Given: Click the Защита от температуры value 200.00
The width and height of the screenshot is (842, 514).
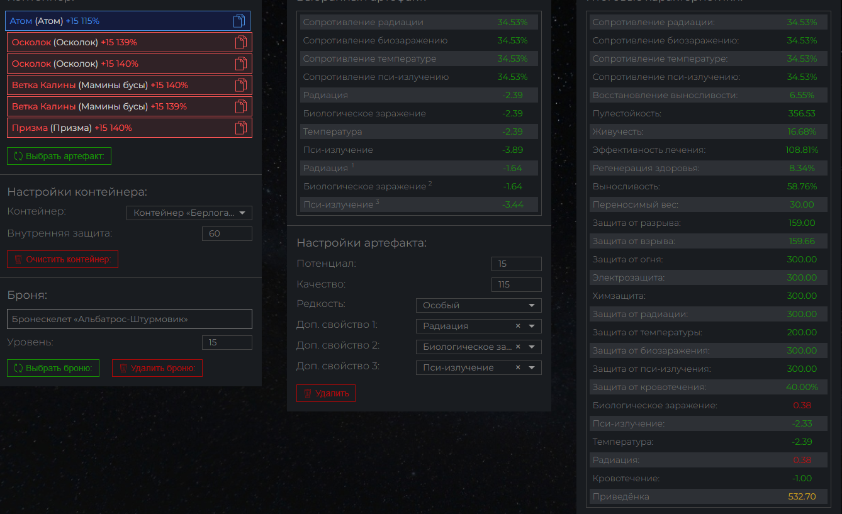Looking at the screenshot, I should click(802, 333).
